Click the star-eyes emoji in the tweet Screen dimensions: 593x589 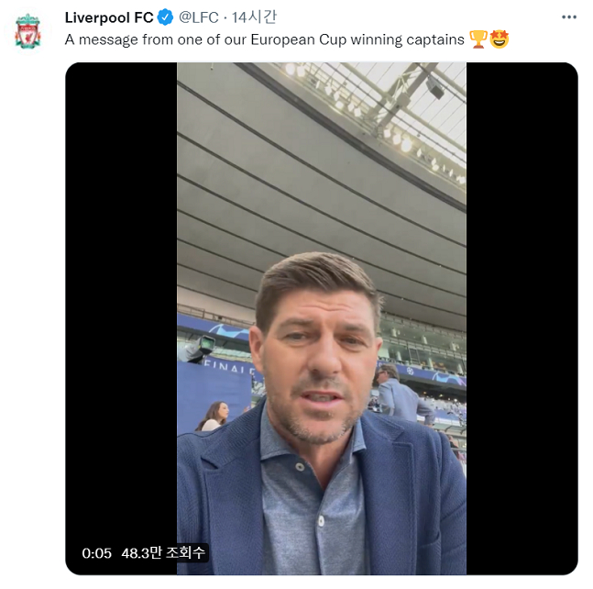coord(500,39)
